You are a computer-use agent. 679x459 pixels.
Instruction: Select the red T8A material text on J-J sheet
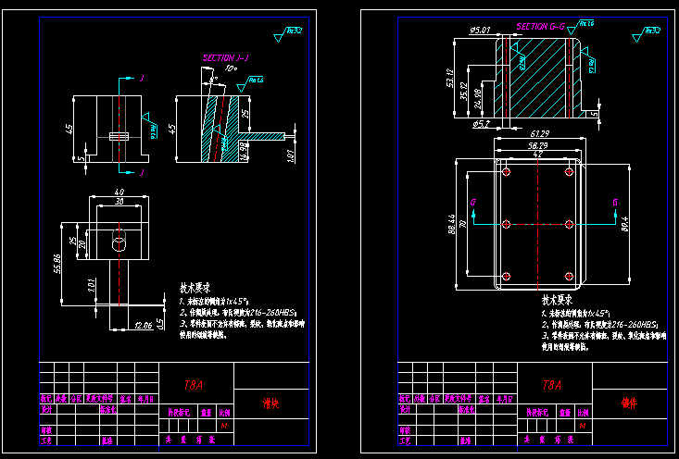coord(194,385)
